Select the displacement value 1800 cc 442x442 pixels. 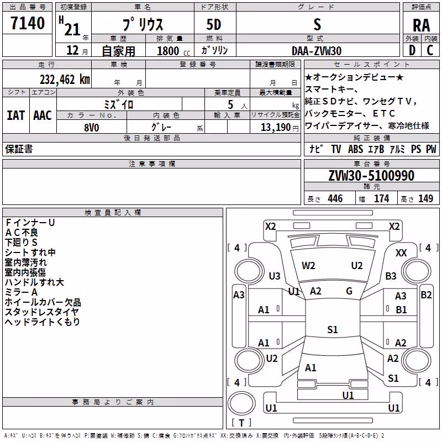click(173, 51)
